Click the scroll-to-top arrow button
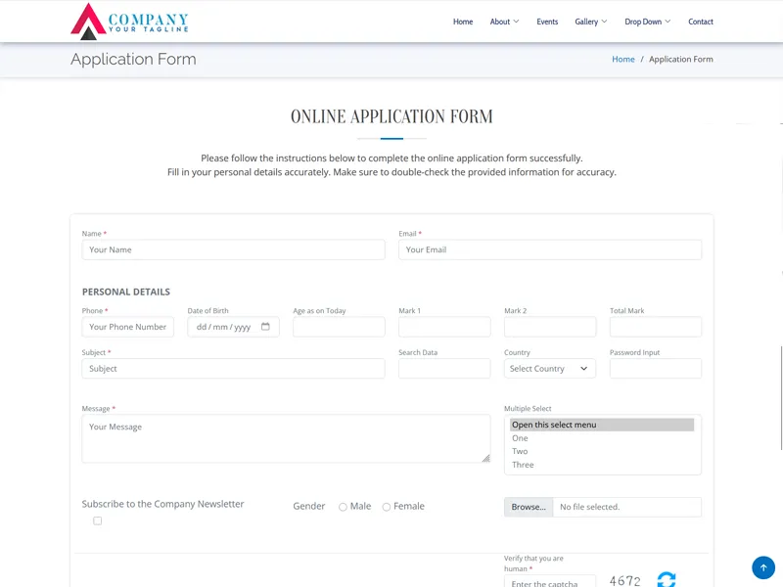 pyautogui.click(x=763, y=567)
